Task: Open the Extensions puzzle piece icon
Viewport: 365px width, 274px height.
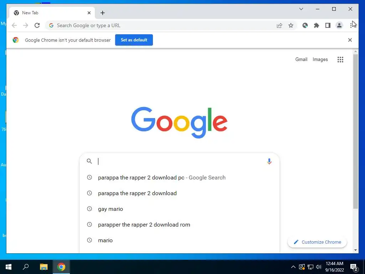Action: (317, 25)
